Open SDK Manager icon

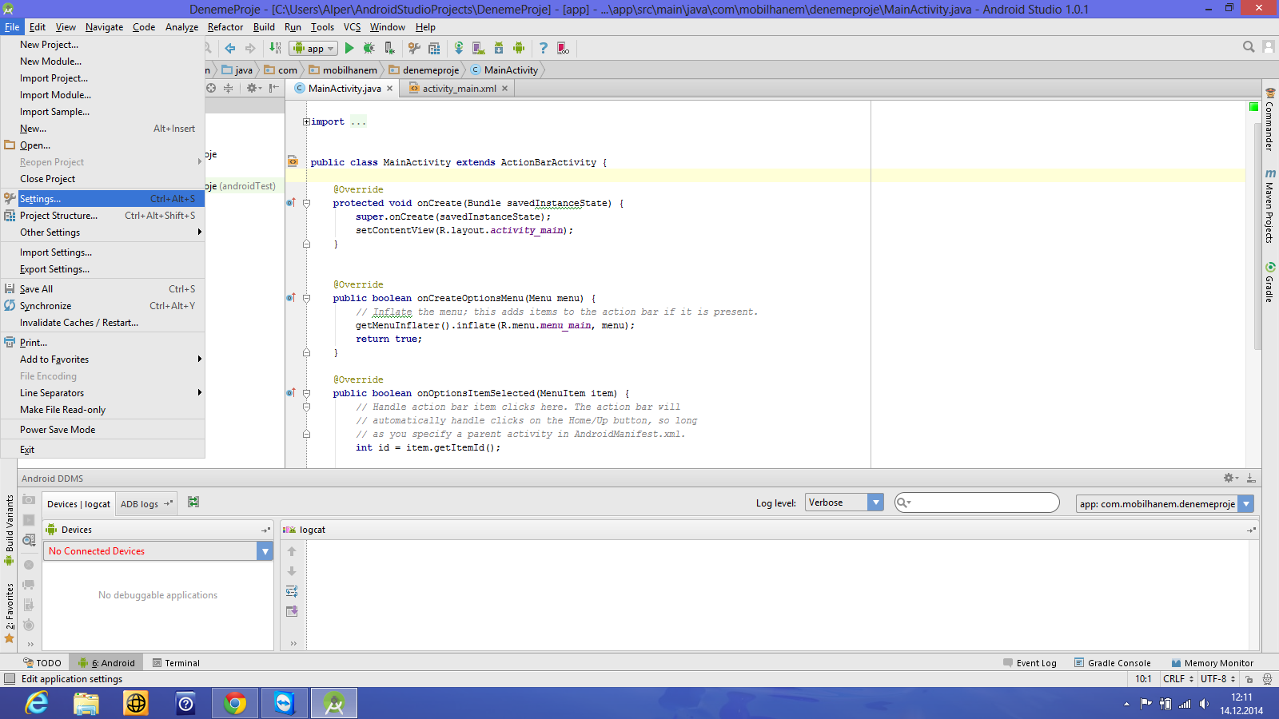(x=499, y=49)
